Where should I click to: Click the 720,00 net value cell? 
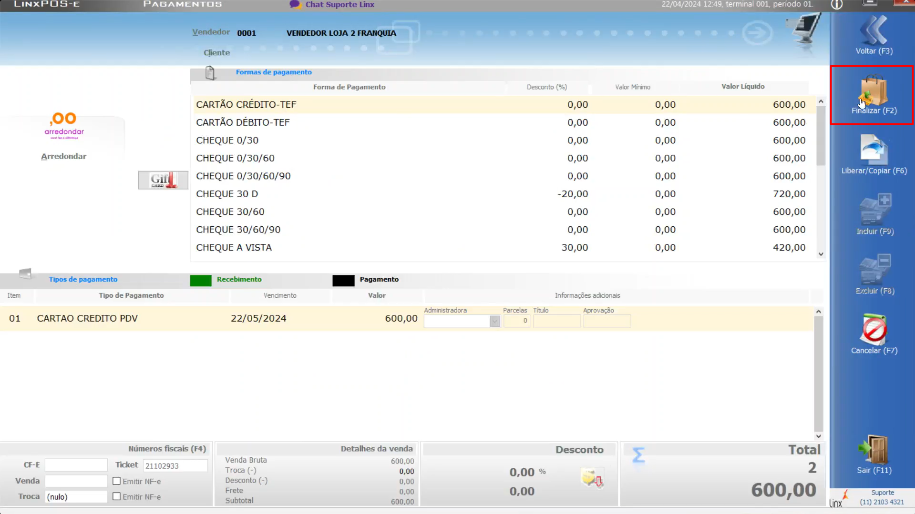(789, 194)
